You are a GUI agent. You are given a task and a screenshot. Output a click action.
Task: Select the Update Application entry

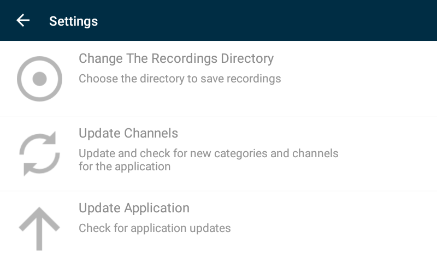(134, 208)
